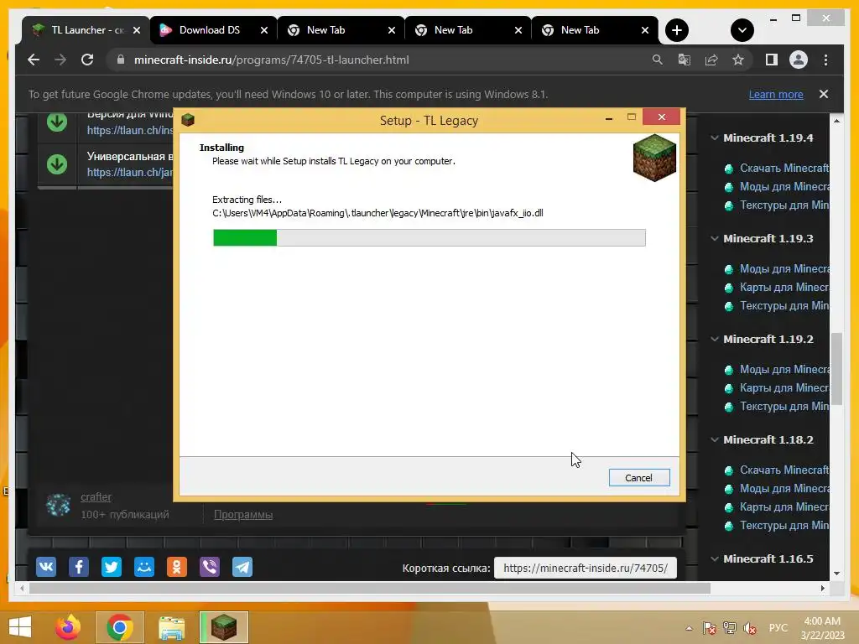Click the Universal version download arrow icon
The height and width of the screenshot is (644, 859).
click(57, 164)
